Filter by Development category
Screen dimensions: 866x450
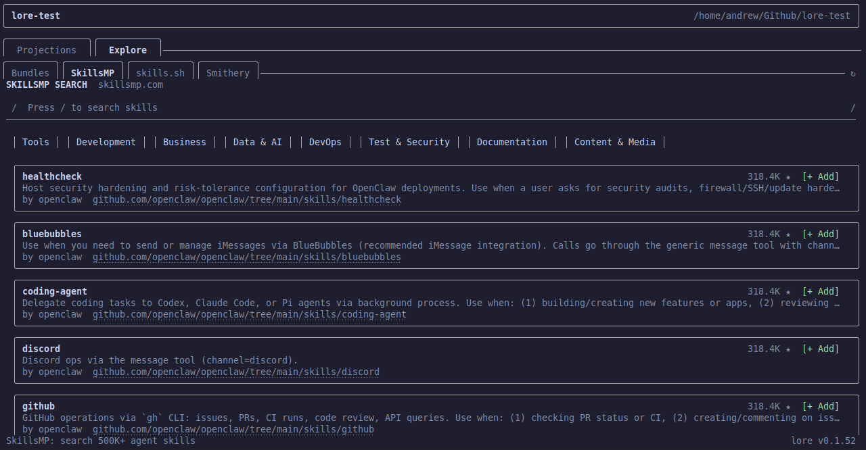106,142
